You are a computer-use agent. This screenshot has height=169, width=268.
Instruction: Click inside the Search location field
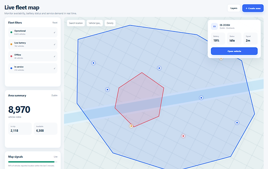[x=76, y=23]
